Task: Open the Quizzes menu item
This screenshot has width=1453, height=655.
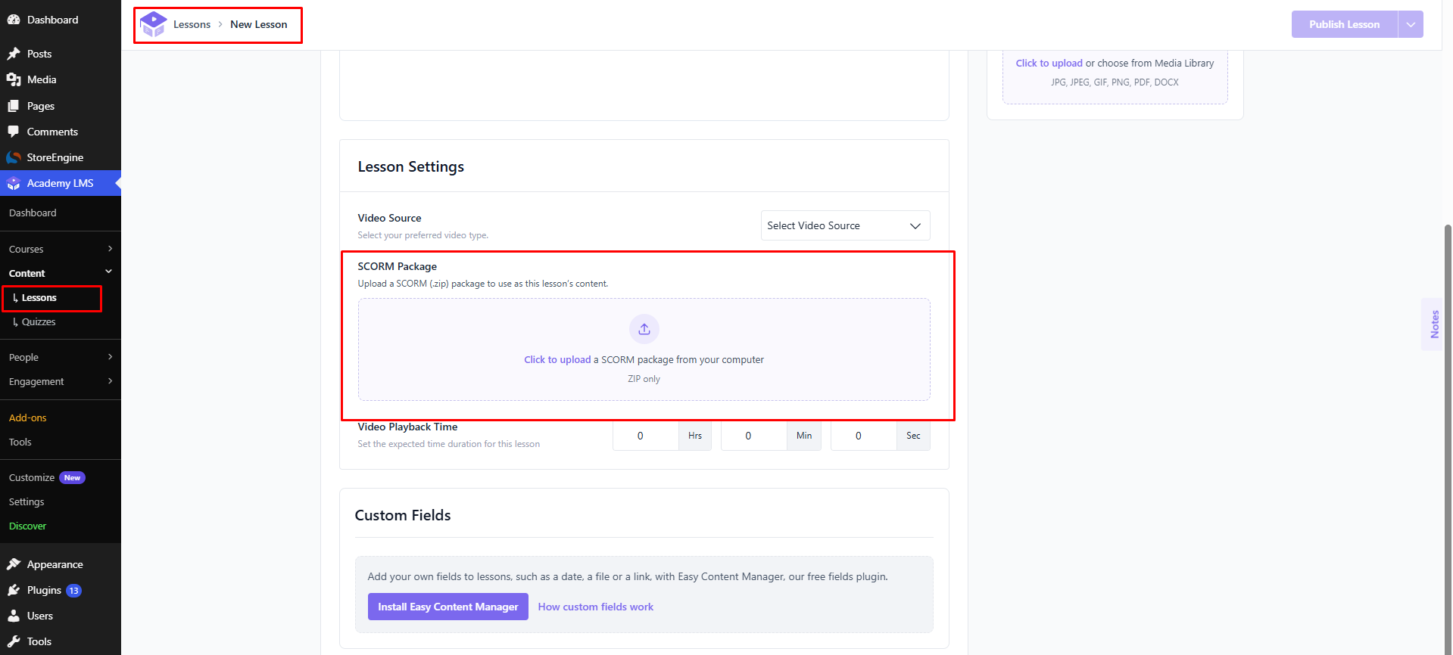Action: [39, 321]
